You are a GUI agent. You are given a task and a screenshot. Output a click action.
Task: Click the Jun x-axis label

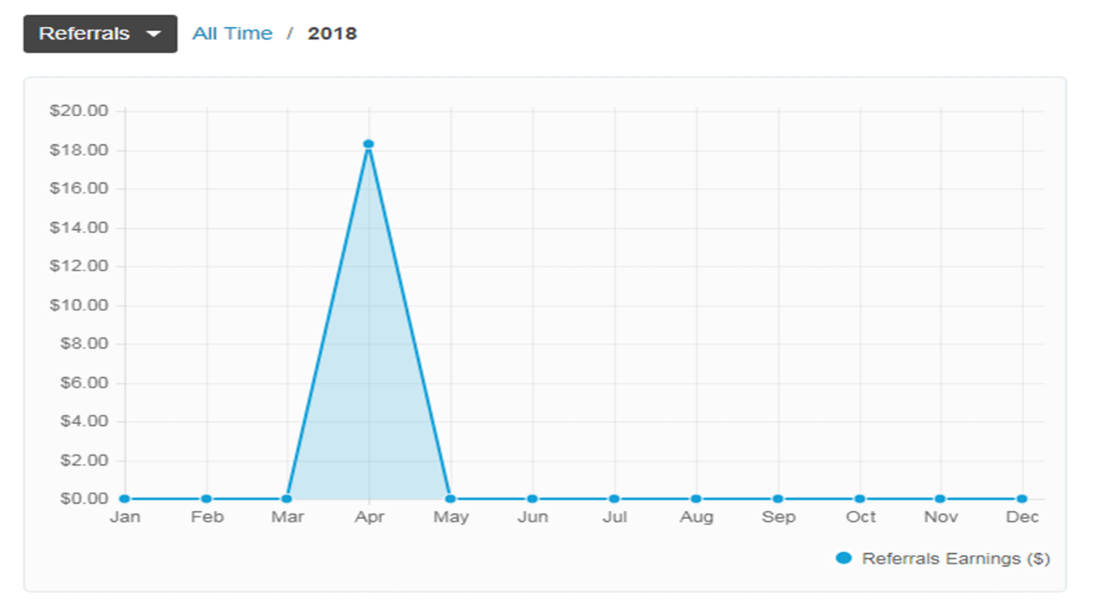pyautogui.click(x=533, y=517)
